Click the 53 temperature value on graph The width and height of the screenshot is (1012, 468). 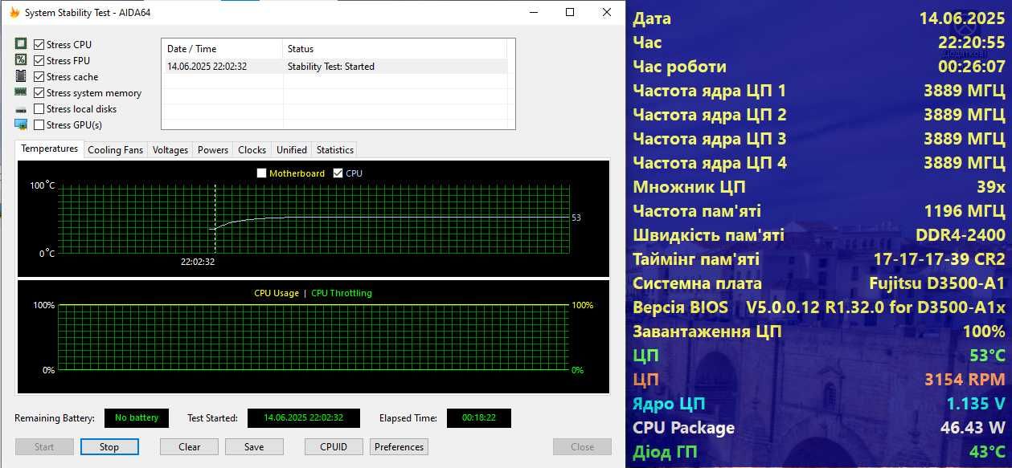coord(576,218)
